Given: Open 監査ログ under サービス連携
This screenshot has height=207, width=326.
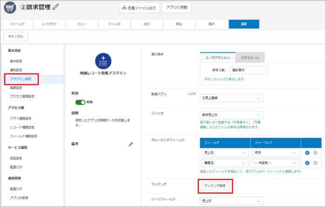Looking at the screenshot, I should coord(16,167).
